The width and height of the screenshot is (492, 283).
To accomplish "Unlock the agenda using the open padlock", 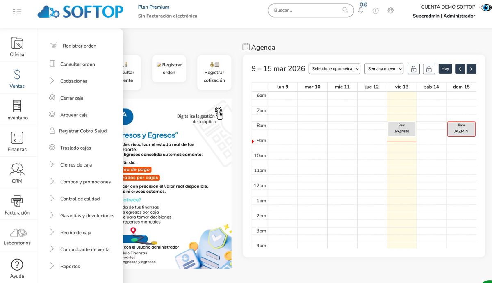I will 428,68.
